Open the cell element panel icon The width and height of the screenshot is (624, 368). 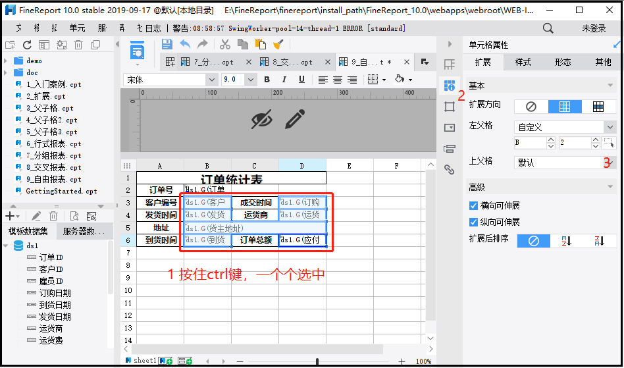450,64
